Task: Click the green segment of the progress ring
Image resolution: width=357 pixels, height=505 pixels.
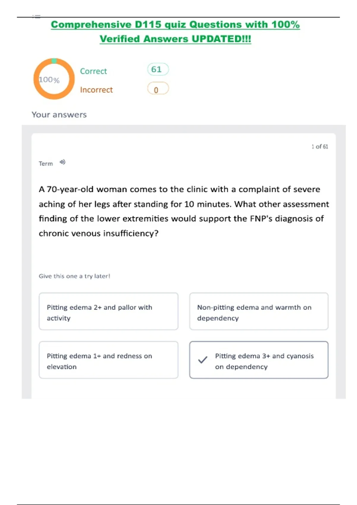Action: 54,61
